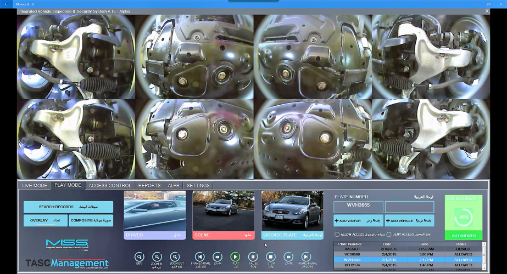Click the MSS logo
The height and width of the screenshot is (274, 507).
[67, 244]
